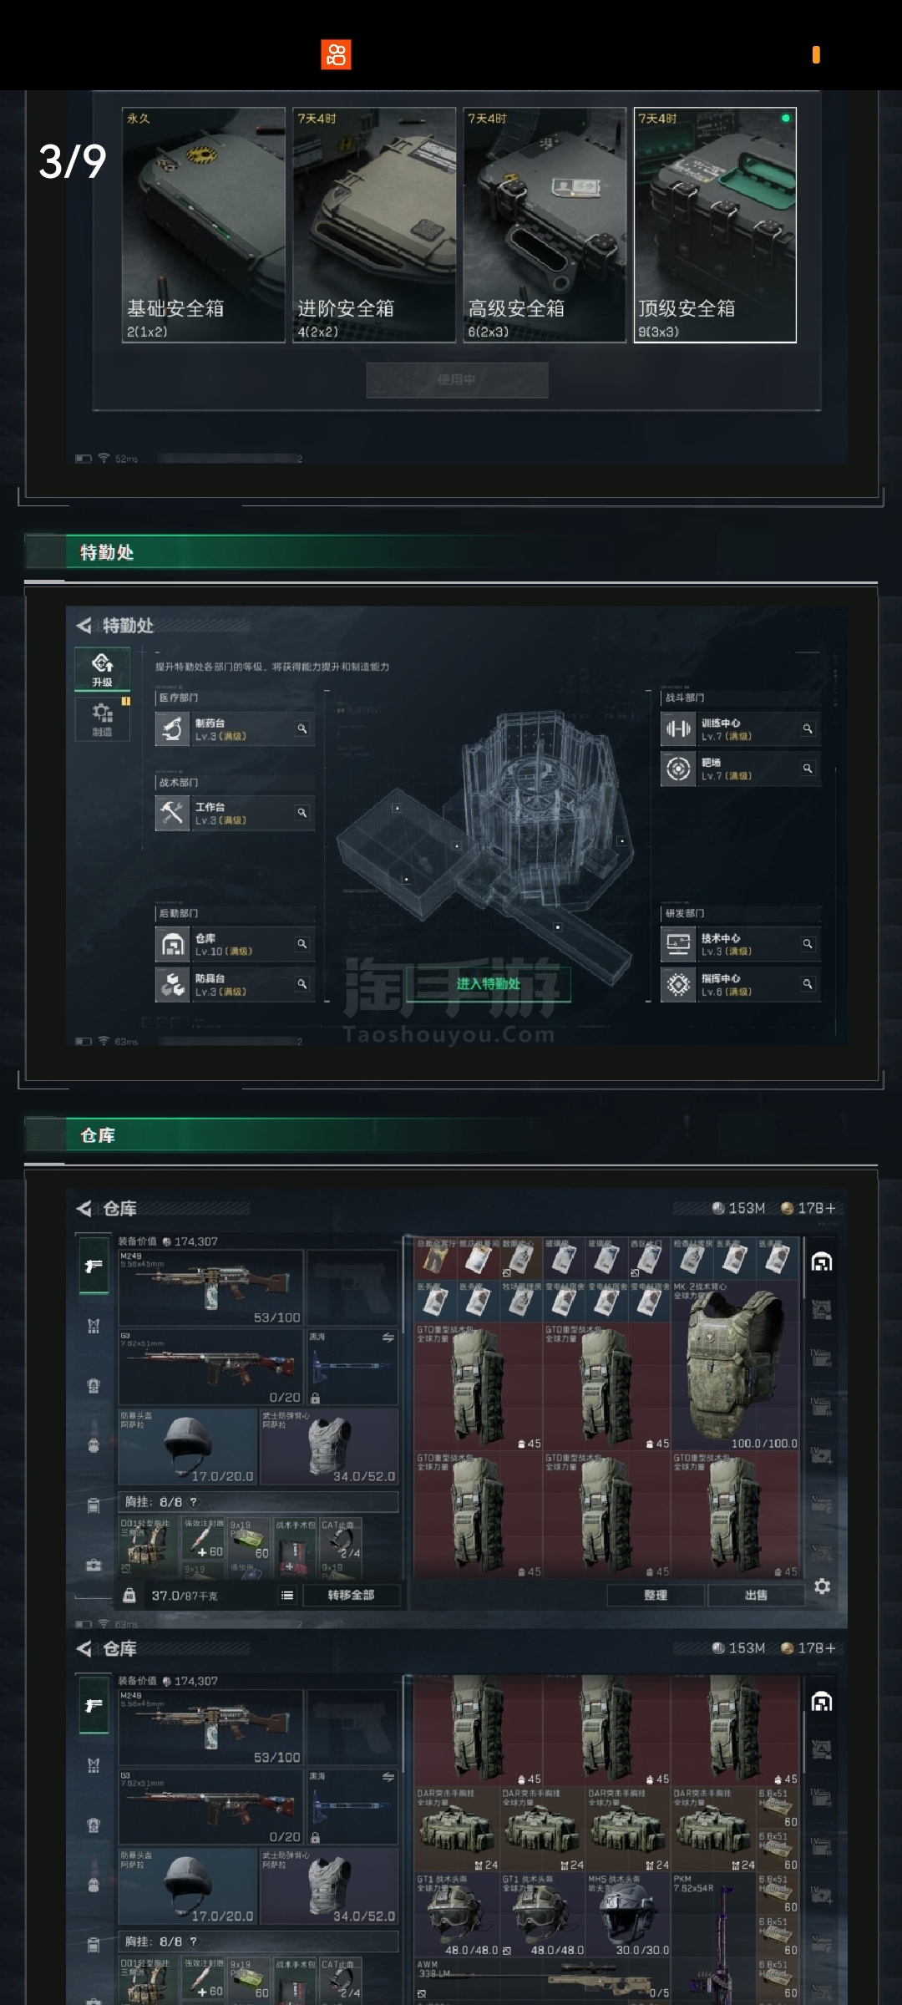This screenshot has width=902, height=2005.
Task: Go back using arrow beside 特勤处 title
Action: 84,625
